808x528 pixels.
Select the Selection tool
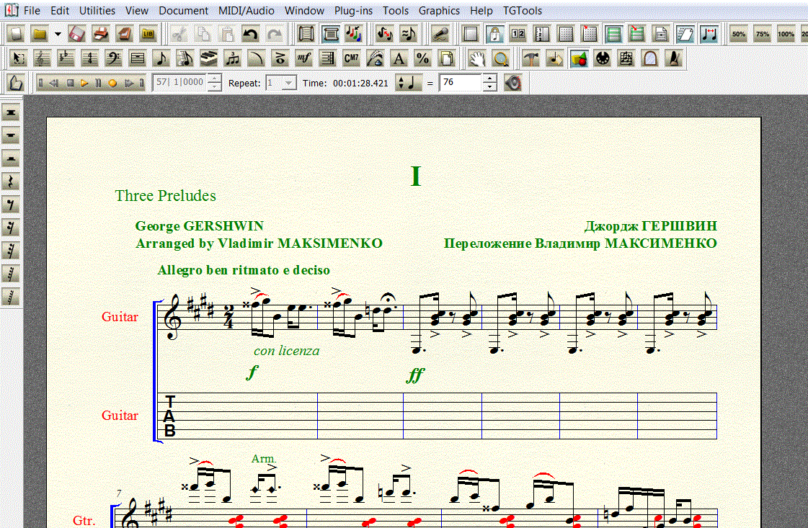click(18, 58)
